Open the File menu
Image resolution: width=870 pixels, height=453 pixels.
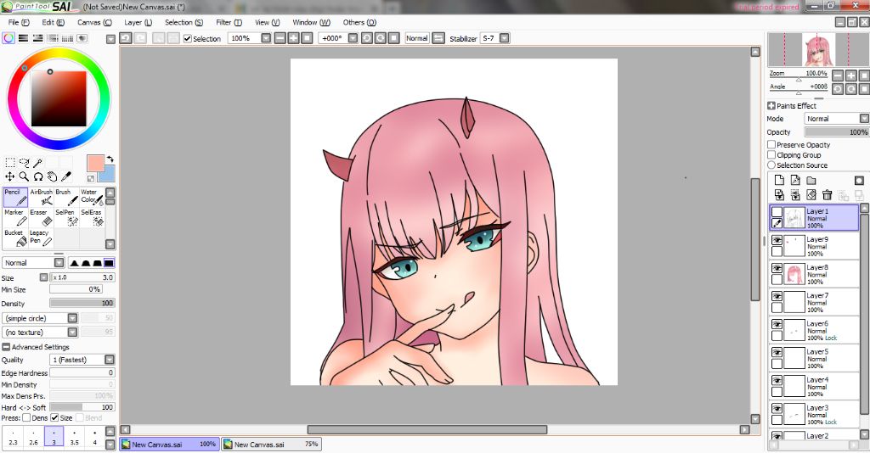pyautogui.click(x=19, y=22)
